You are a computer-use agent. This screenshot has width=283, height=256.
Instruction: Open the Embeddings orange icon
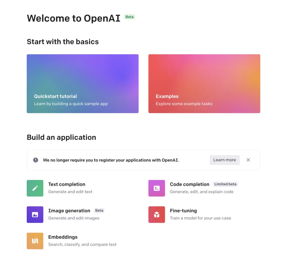click(35, 241)
